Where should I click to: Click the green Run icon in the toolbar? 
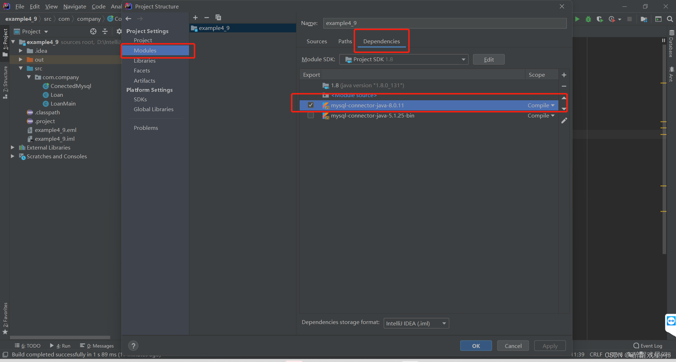[577, 19]
